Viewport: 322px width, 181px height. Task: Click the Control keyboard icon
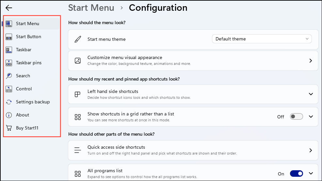point(9,89)
